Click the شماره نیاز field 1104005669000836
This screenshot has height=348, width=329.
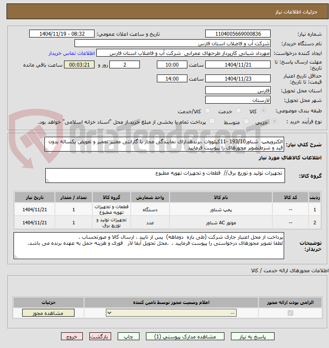[238, 34]
